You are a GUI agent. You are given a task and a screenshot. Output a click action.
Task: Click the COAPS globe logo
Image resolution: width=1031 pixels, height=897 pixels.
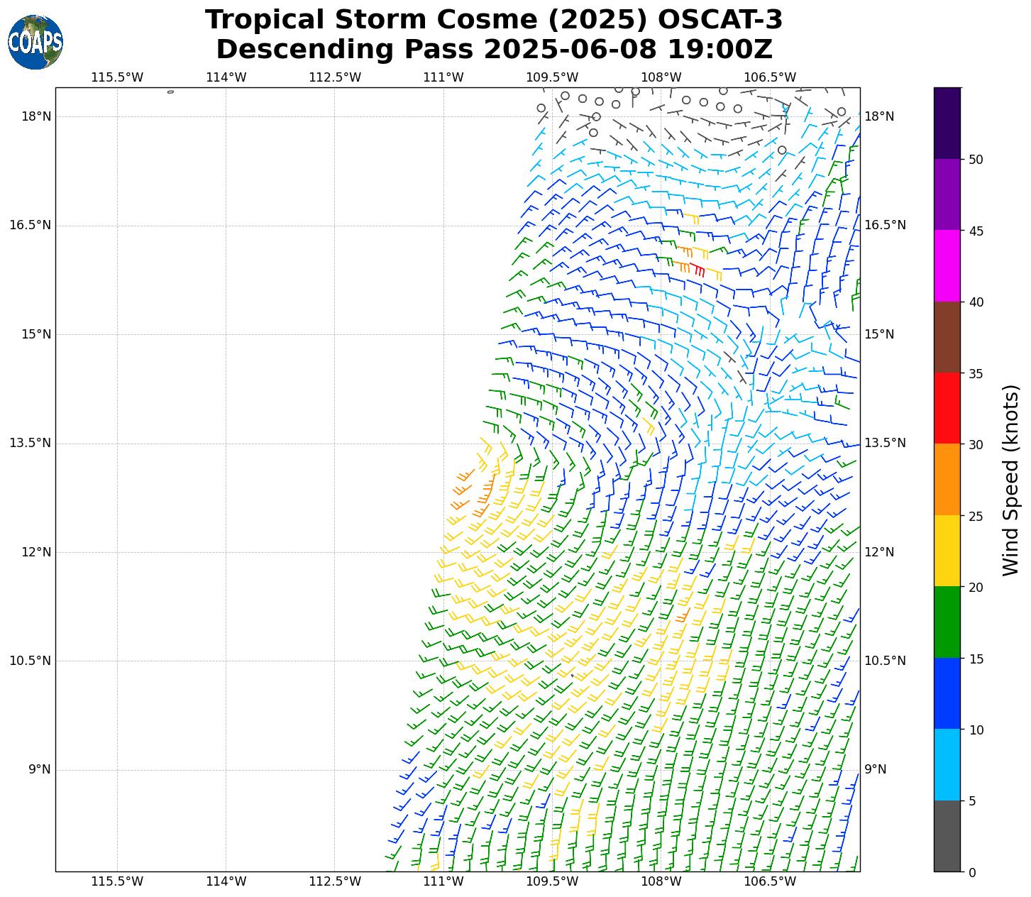35,42
